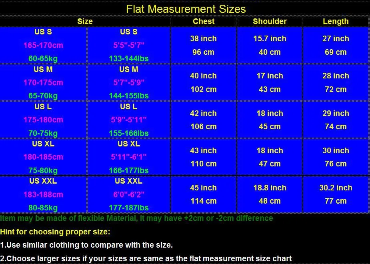This screenshot has height=264, width=370.
Task: Select the 'Length' column header
Action: point(336,21)
